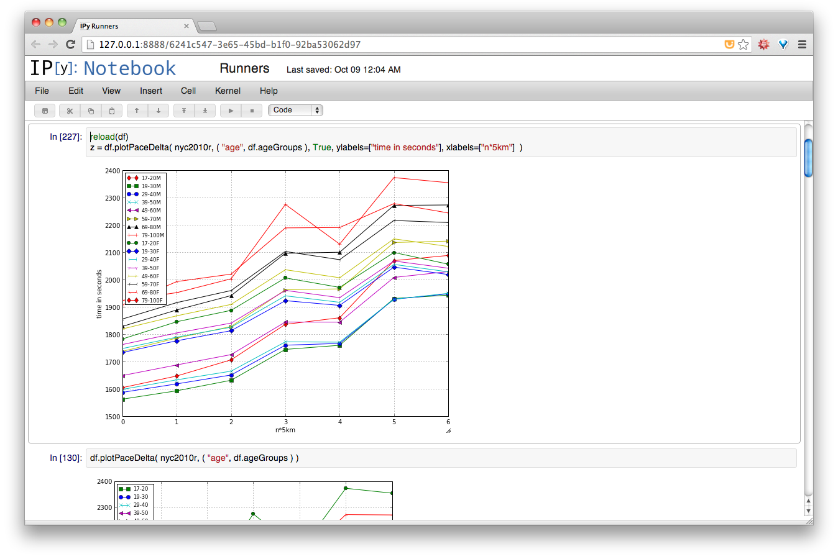The image size is (838, 559).
Task: Click the Runners notebook title
Action: 244,68
